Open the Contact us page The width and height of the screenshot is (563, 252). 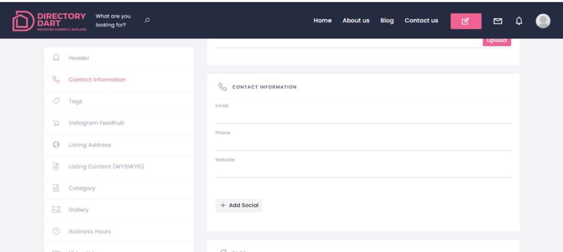421,20
